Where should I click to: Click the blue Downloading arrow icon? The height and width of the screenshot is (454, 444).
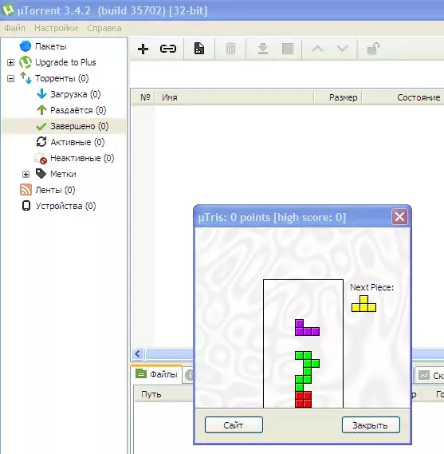click(x=41, y=94)
